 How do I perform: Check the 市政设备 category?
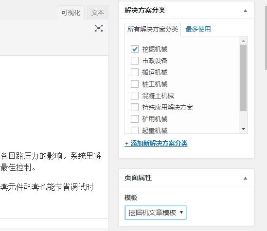[135, 61]
